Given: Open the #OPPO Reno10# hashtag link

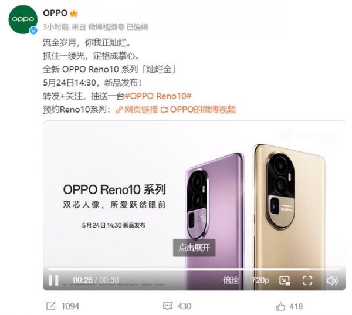Looking at the screenshot, I should [x=158, y=96].
